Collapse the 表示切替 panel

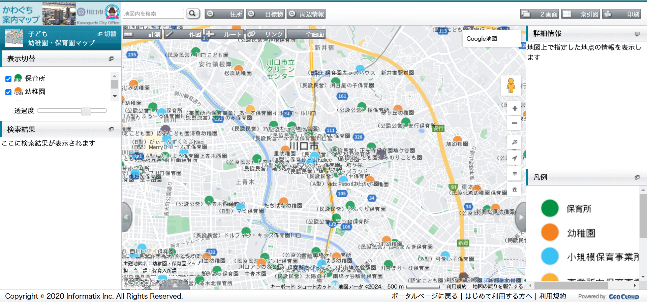click(111, 59)
